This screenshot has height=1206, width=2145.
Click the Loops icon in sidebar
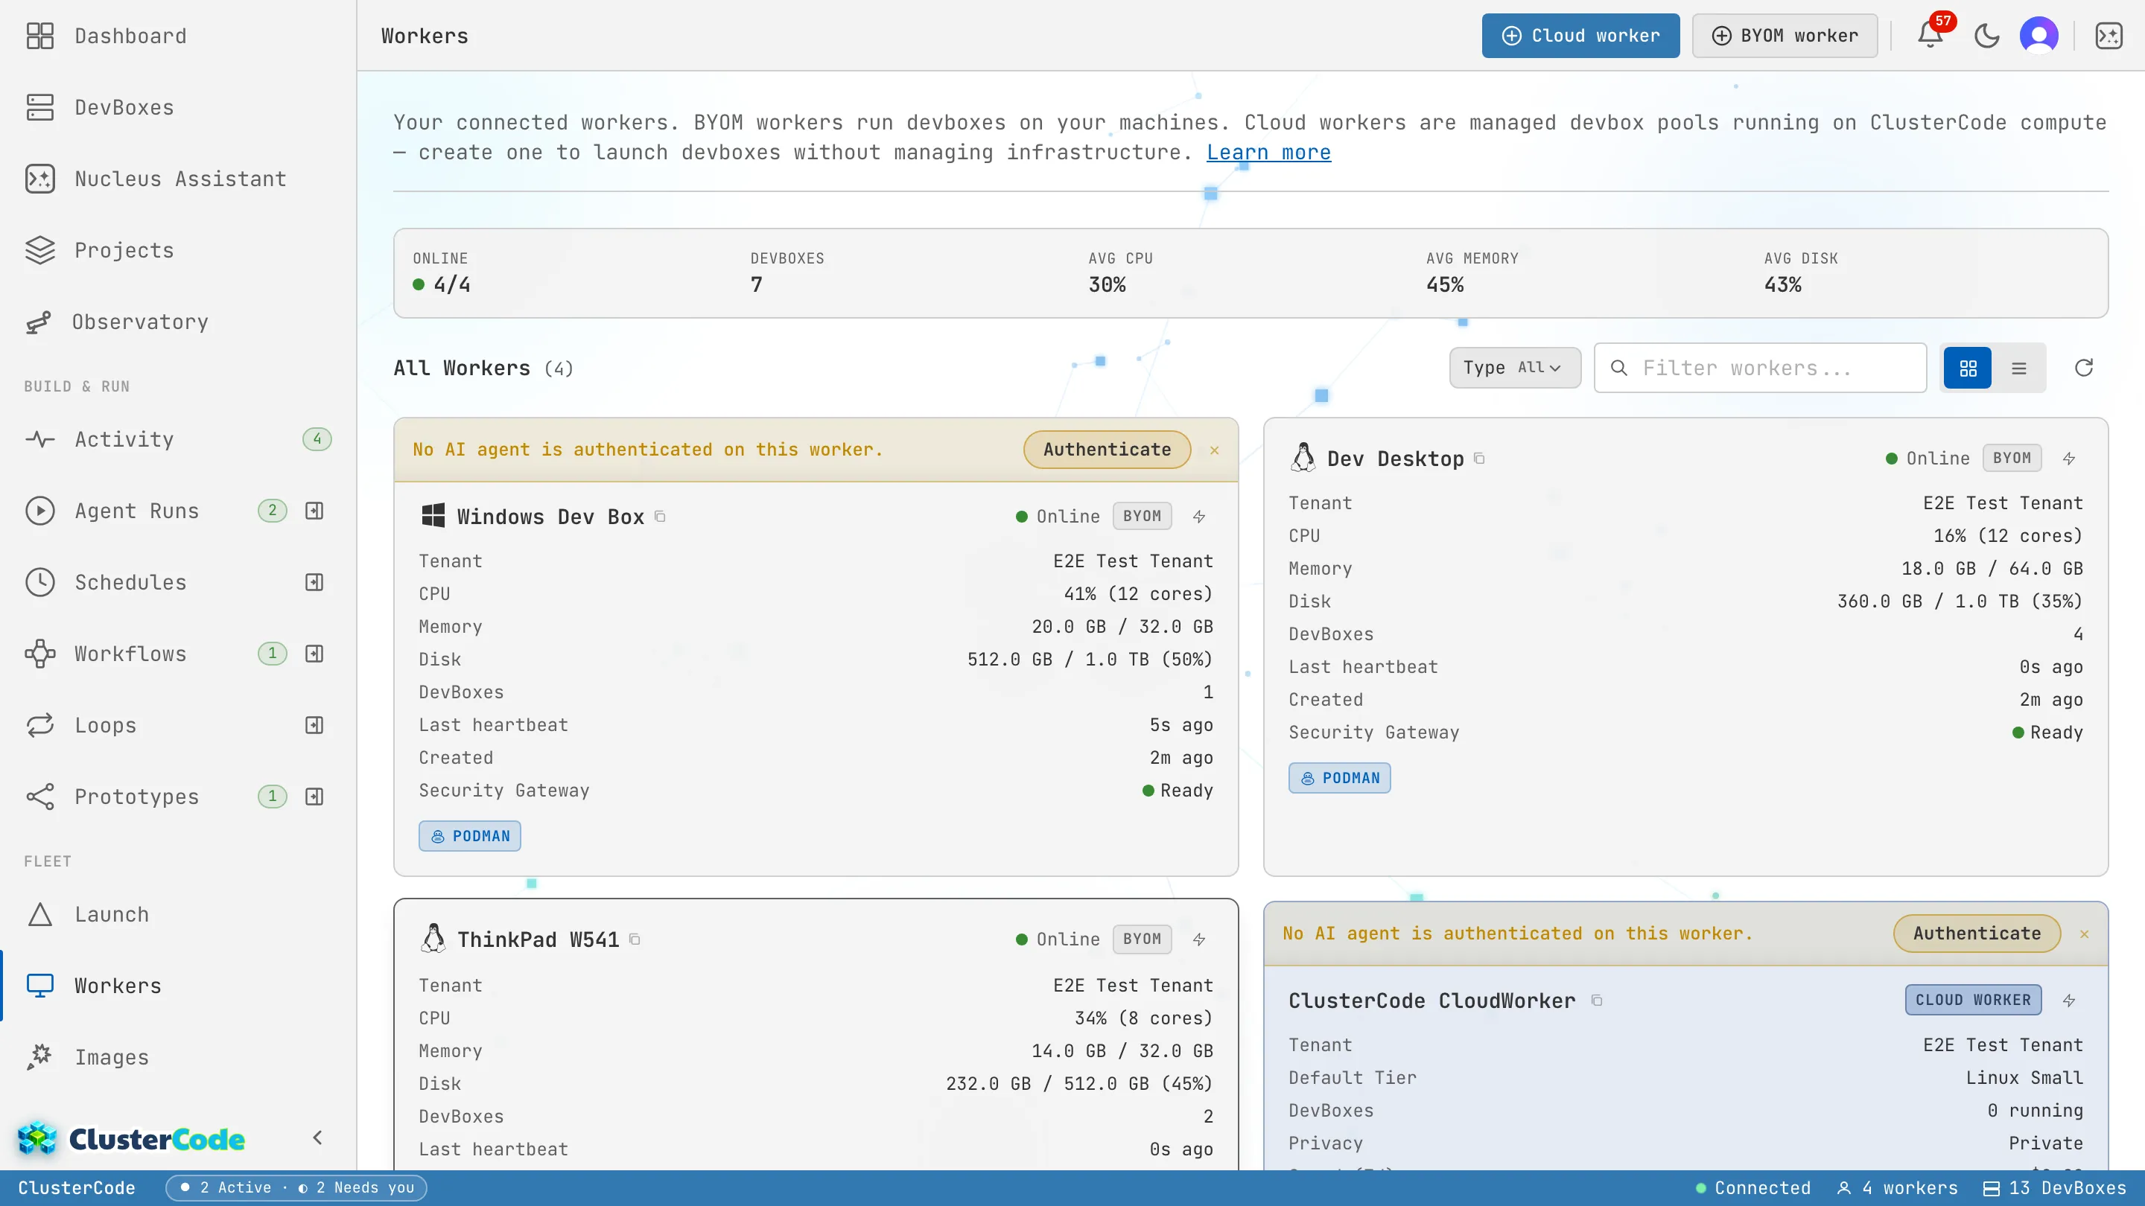coord(40,726)
